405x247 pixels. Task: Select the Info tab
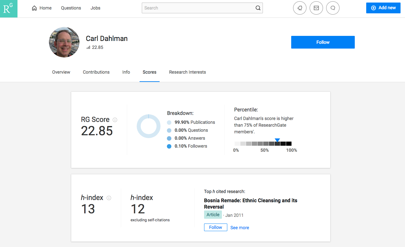[x=126, y=72]
